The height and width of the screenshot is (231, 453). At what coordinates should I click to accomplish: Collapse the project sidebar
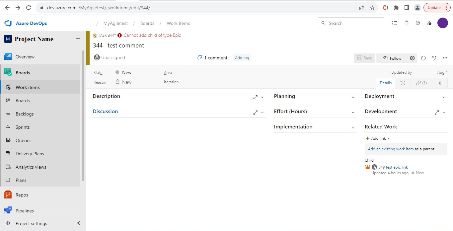click(78, 223)
